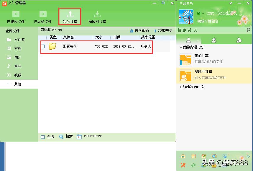Viewport: 253px width, 171px height.
Task: Click the magnifier icon in friend search bar
Action: pos(248,30)
